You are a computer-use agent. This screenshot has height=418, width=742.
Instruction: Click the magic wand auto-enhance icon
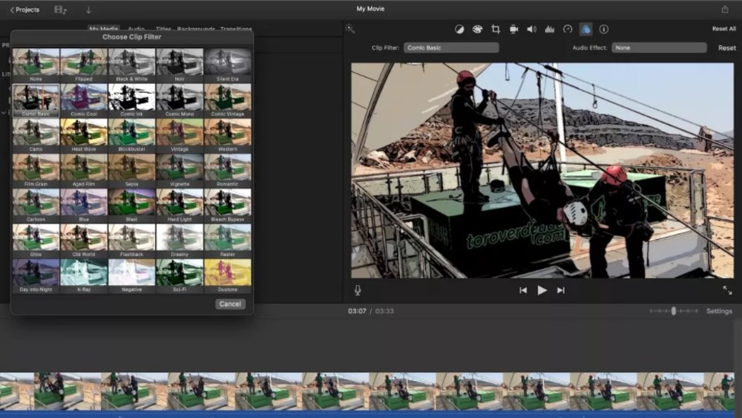coord(349,29)
